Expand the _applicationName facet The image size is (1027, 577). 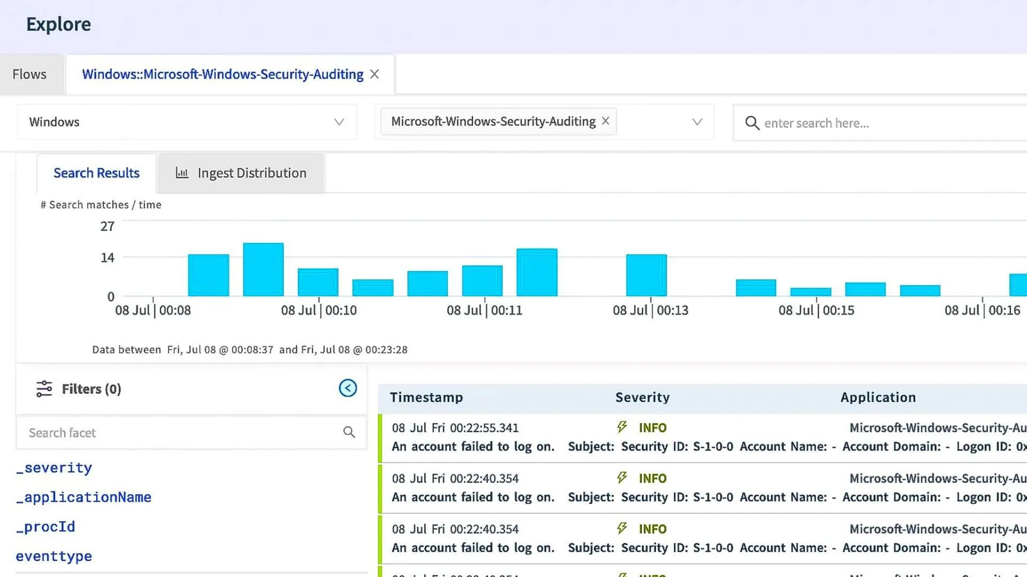click(83, 497)
